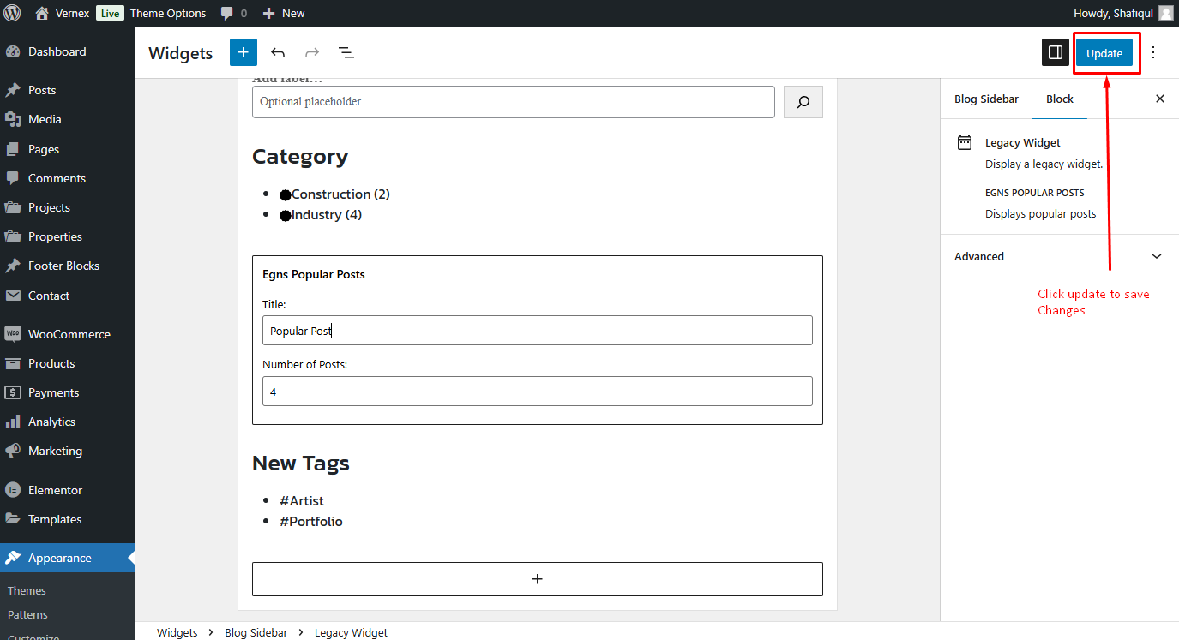
Task: Click the Legacy Widget calendar icon
Action: [x=965, y=142]
